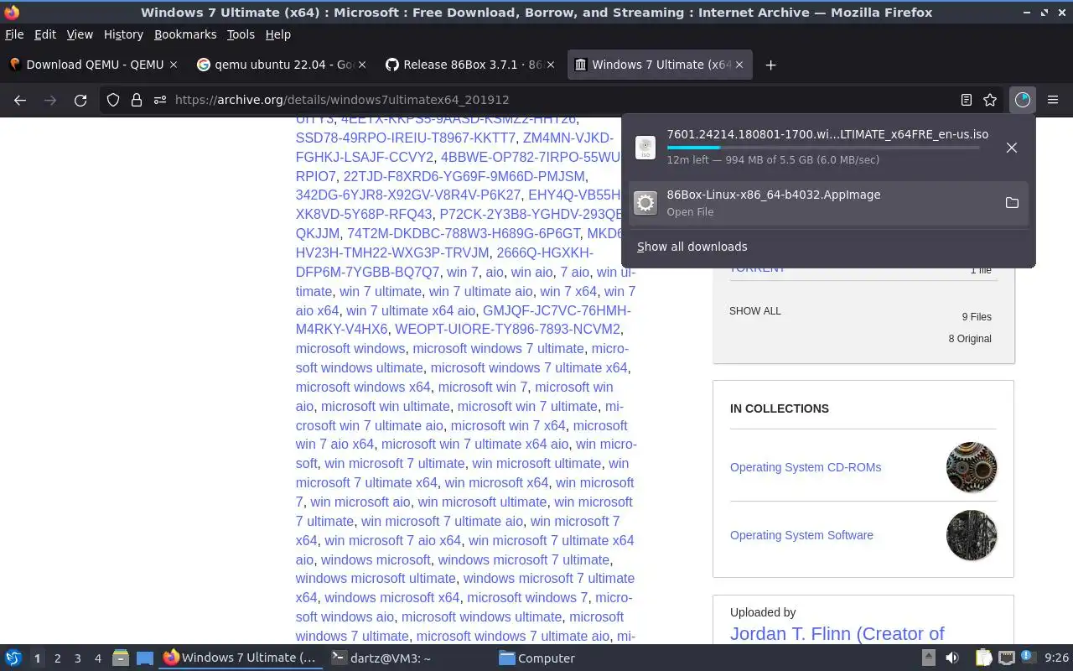
Task: Open the View menu
Action: point(80,34)
